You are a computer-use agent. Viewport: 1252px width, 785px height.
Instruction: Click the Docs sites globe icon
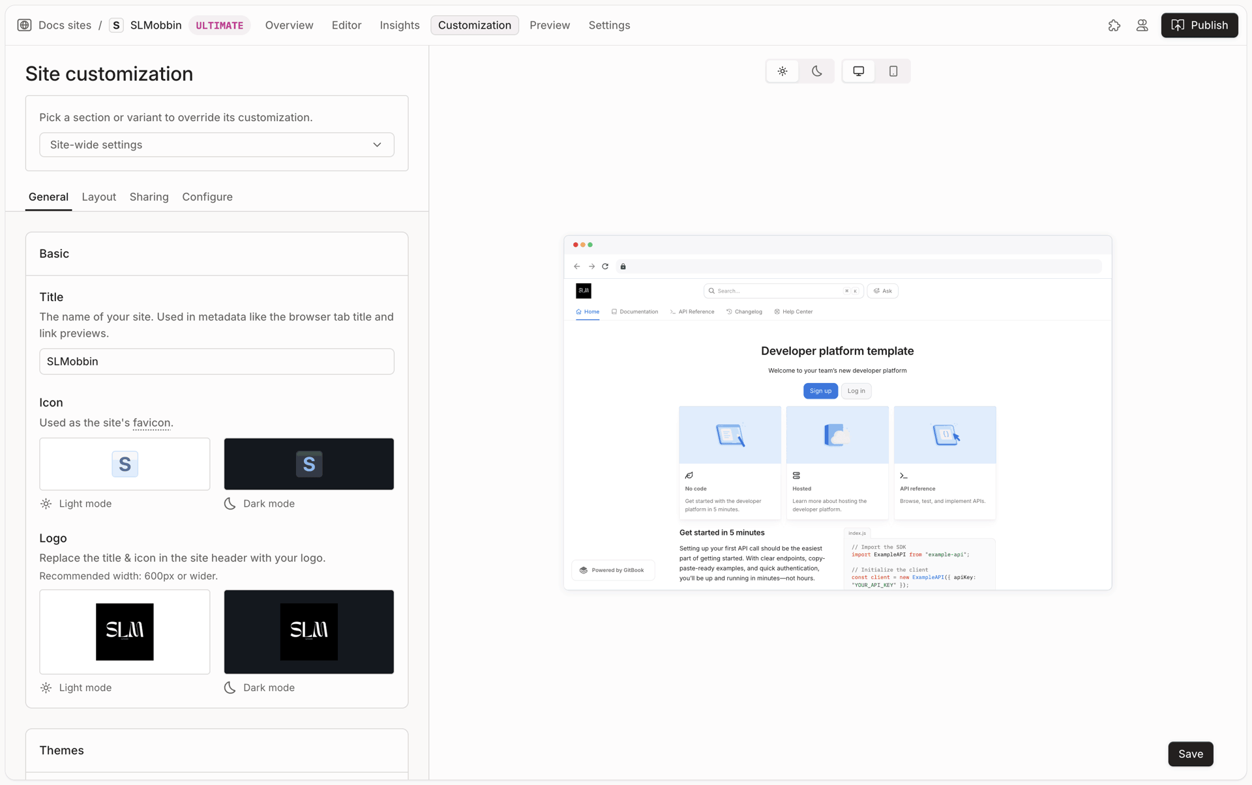point(24,25)
